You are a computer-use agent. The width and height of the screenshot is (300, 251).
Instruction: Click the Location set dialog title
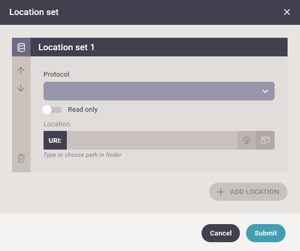pyautogui.click(x=34, y=12)
